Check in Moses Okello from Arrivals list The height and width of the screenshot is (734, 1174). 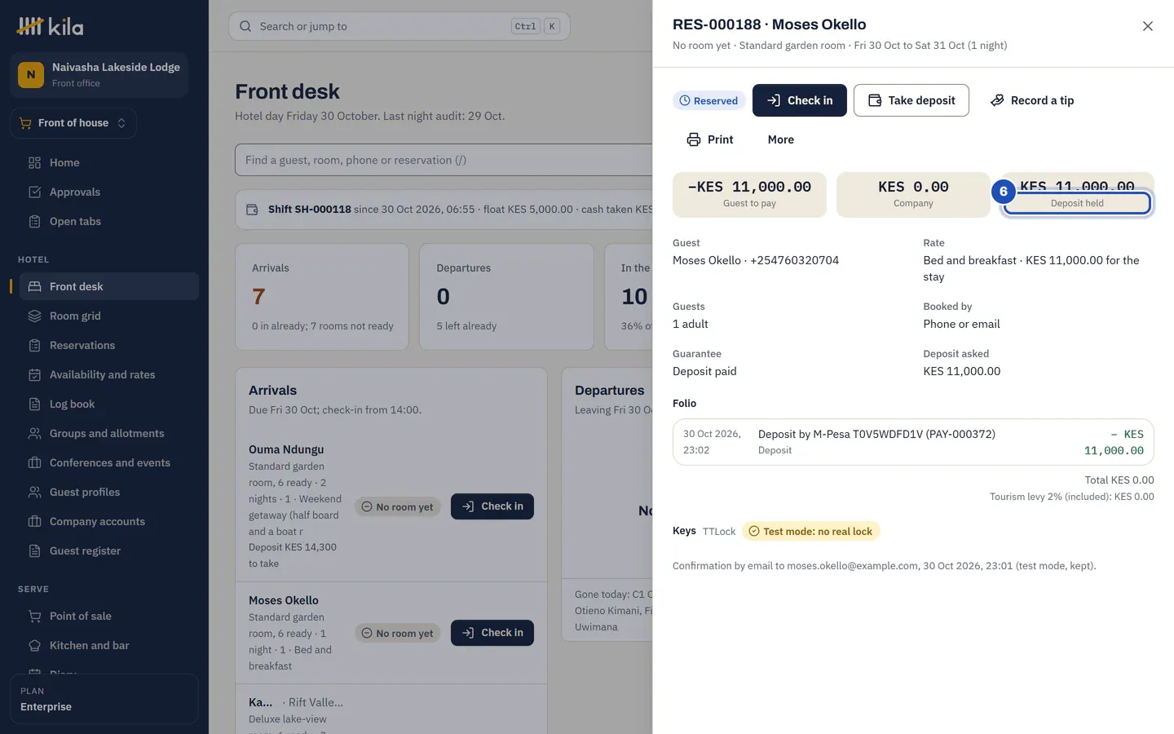(492, 633)
